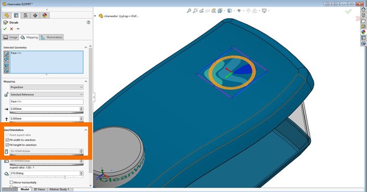Open the DisplayManager color-ball tab
The height and width of the screenshot is (192, 367).
(x=45, y=16)
